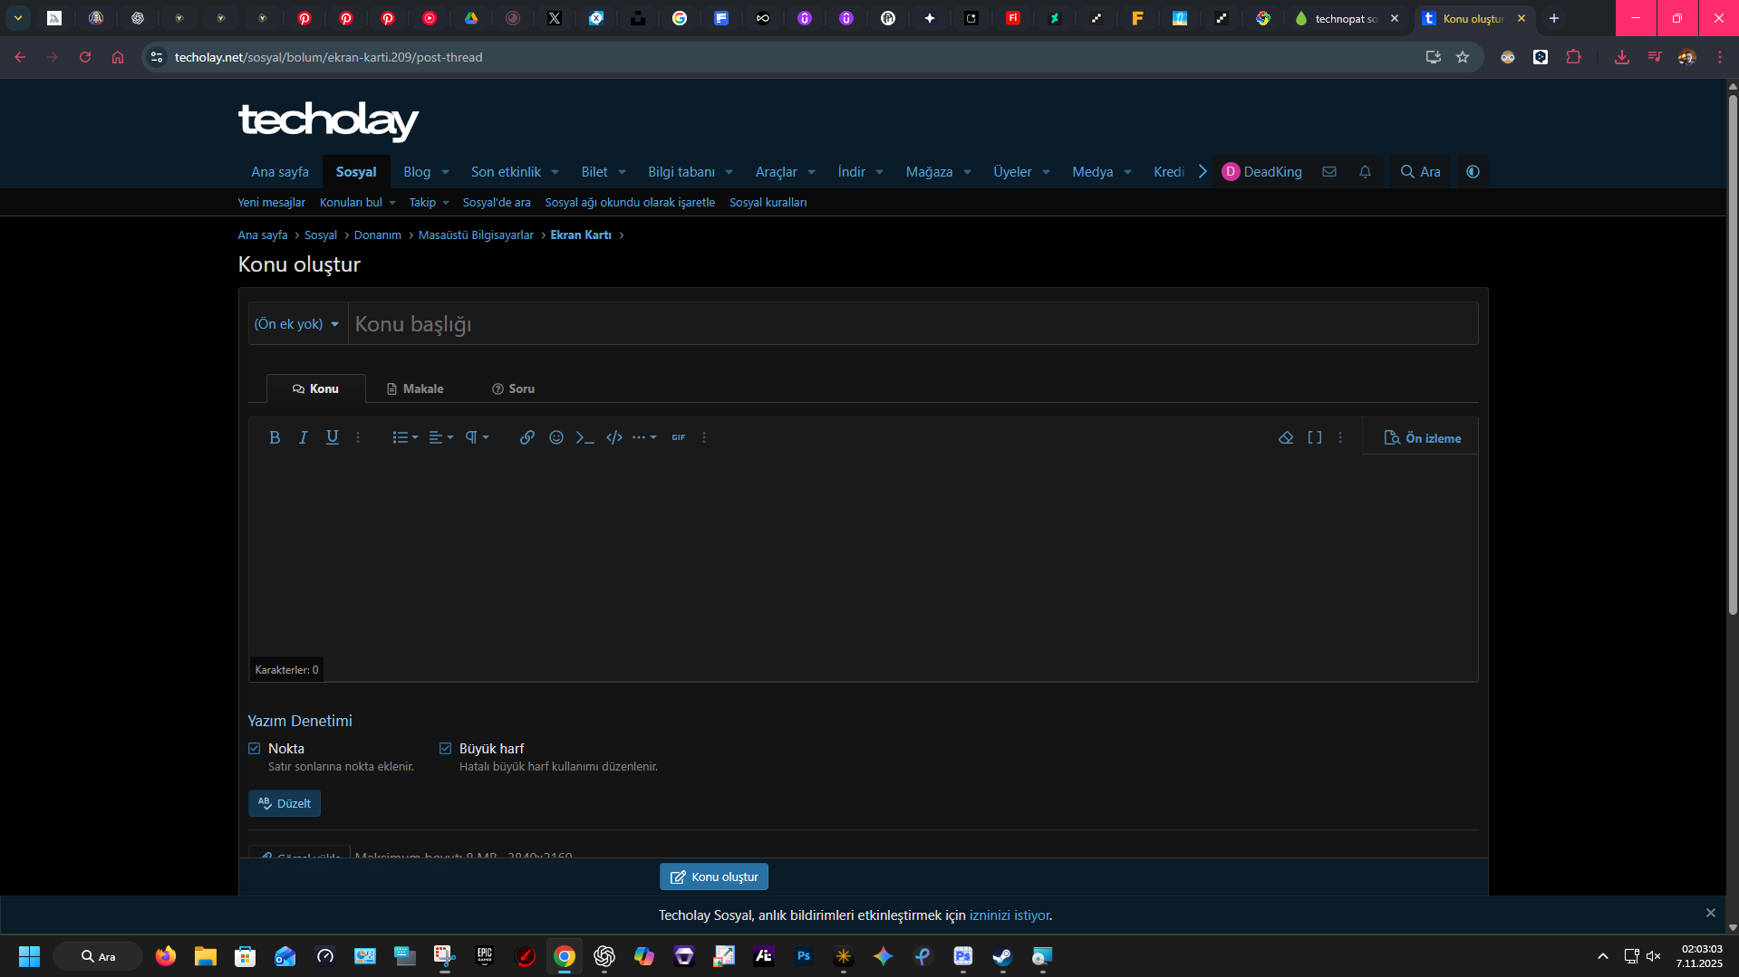1739x977 pixels.
Task: Bookmark this page with the star icon
Action: [1463, 57]
